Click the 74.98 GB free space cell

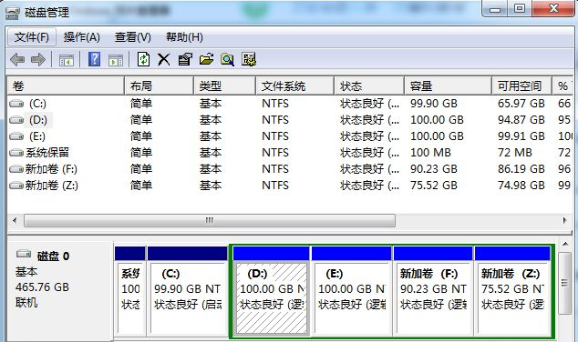521,186
